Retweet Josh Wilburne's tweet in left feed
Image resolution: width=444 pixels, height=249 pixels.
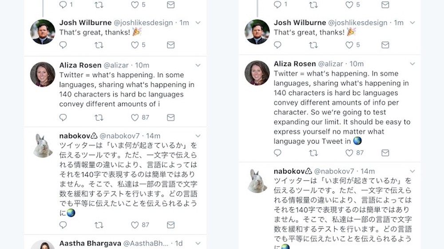point(99,45)
